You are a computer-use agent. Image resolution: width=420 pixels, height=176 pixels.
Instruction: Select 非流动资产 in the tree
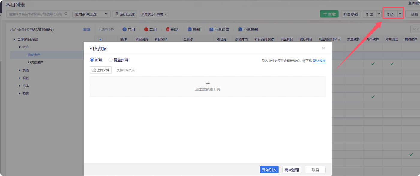point(36,63)
